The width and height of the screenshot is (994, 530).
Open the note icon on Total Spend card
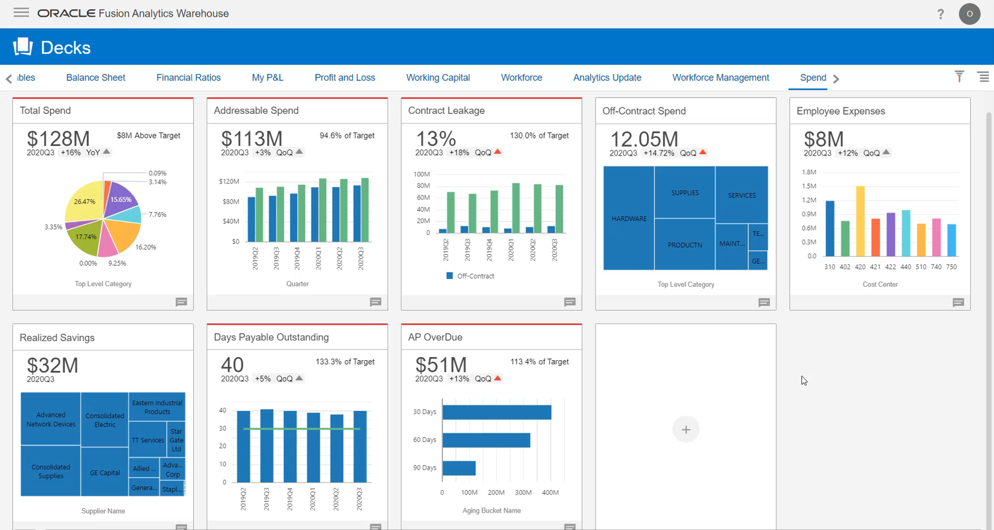coord(181,302)
